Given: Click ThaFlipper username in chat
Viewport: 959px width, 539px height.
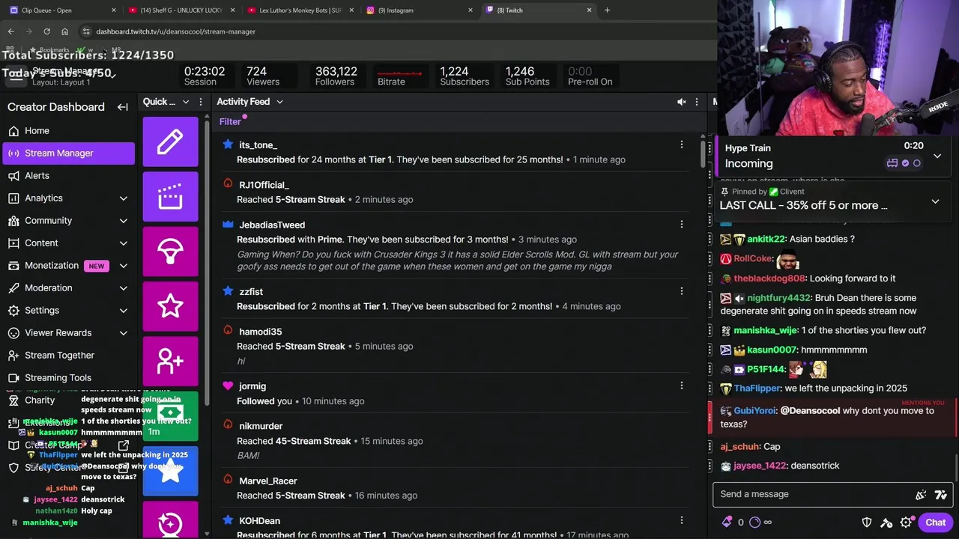Looking at the screenshot, I should 757,389.
